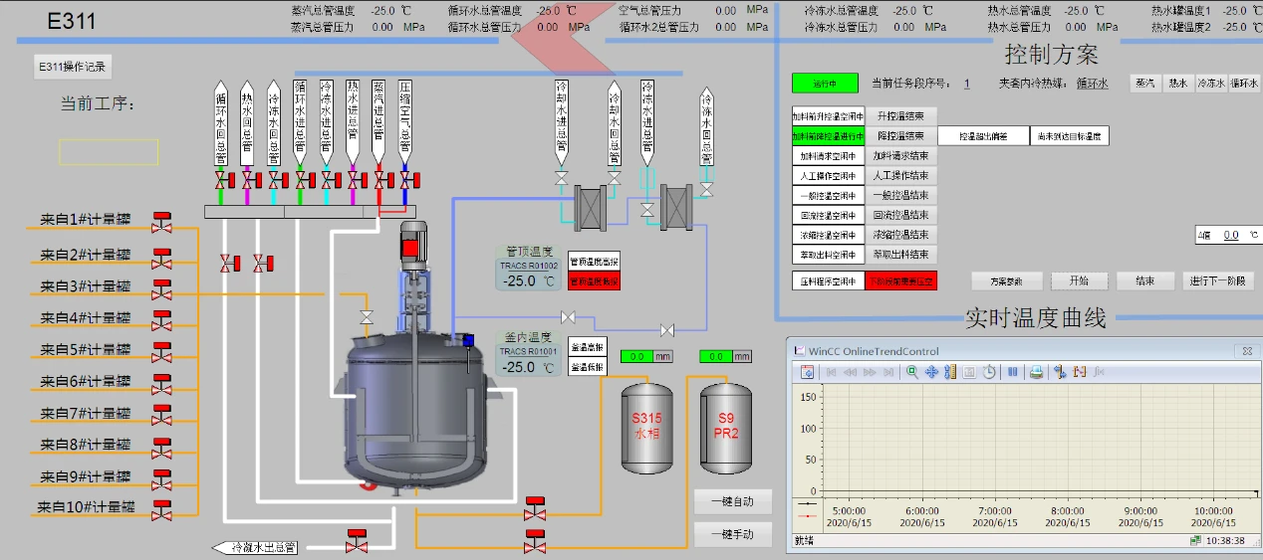Click the print icon in trend toolbar

point(1036,372)
